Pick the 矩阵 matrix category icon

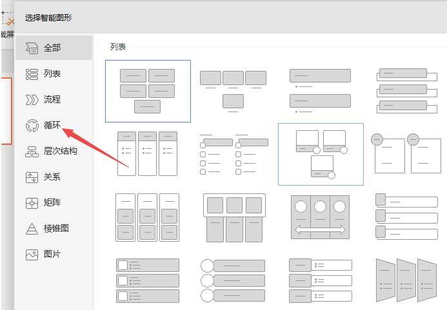tap(32, 203)
